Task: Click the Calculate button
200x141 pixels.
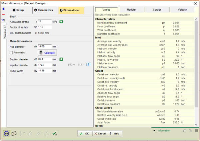Action: point(47,53)
